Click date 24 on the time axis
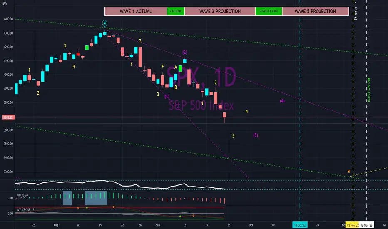This screenshot has width=388, height=229. coord(318,225)
